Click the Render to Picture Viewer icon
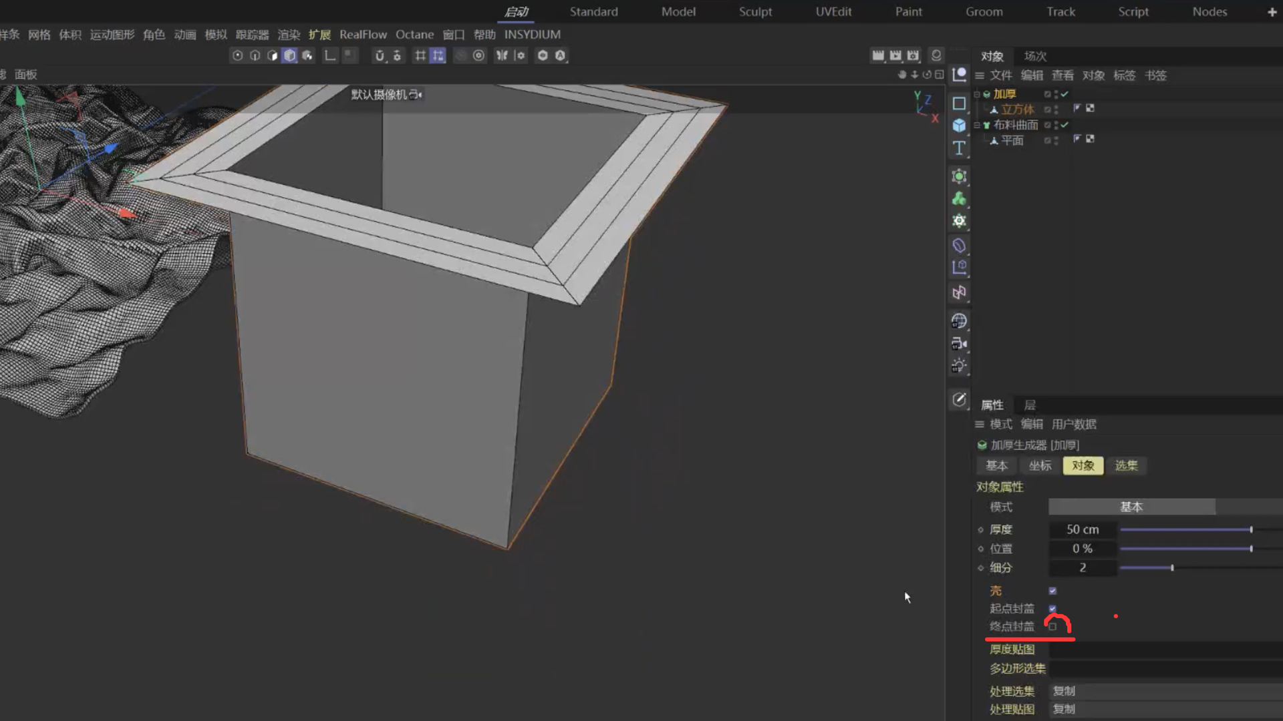 pos(895,55)
